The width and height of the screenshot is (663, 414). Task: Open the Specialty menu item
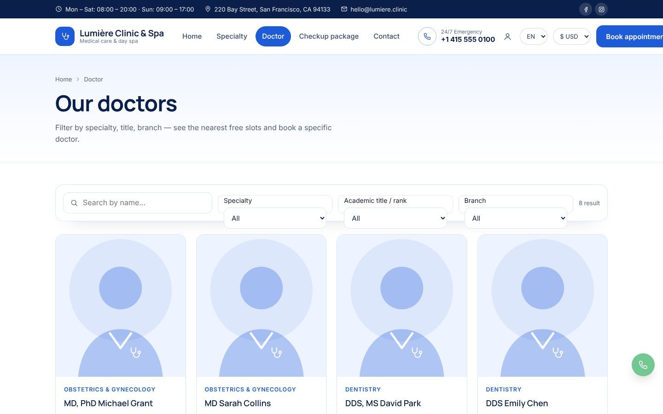(232, 36)
